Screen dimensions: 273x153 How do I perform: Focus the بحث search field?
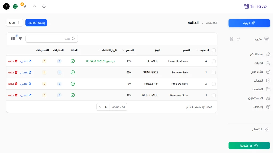(x=51, y=39)
